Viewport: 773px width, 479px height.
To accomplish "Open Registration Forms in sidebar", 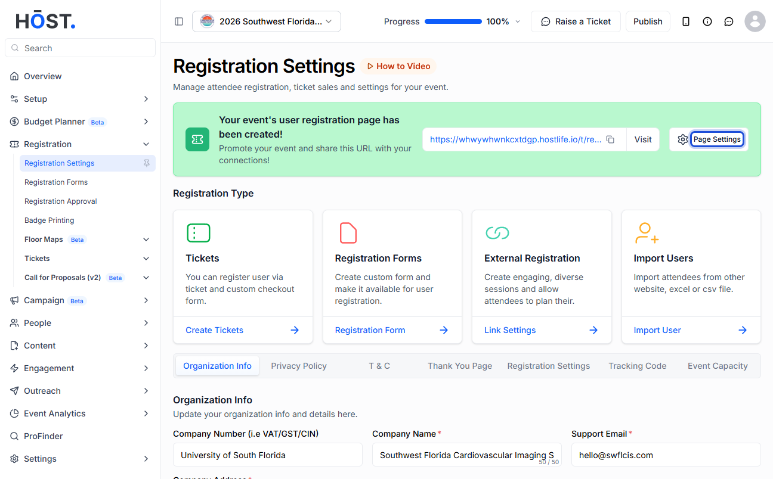I will click(x=56, y=182).
